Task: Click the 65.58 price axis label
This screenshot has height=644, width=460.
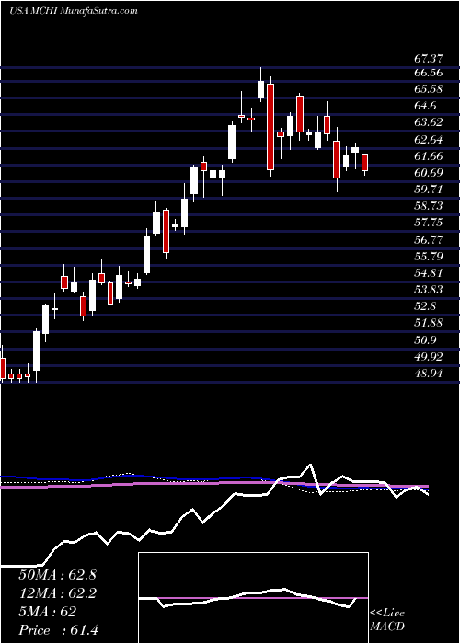Action: click(x=429, y=89)
